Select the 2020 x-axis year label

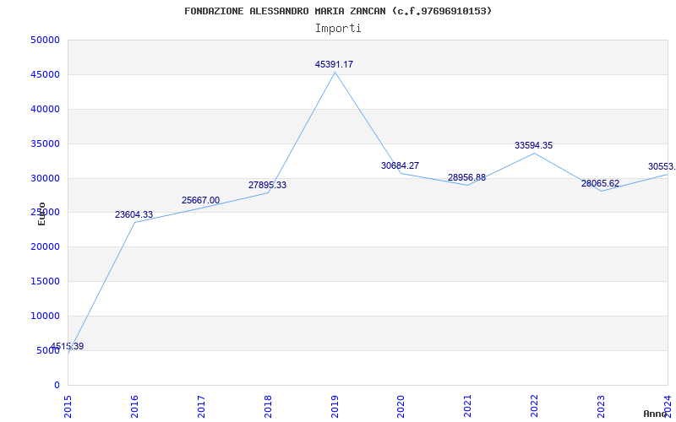[401, 406]
